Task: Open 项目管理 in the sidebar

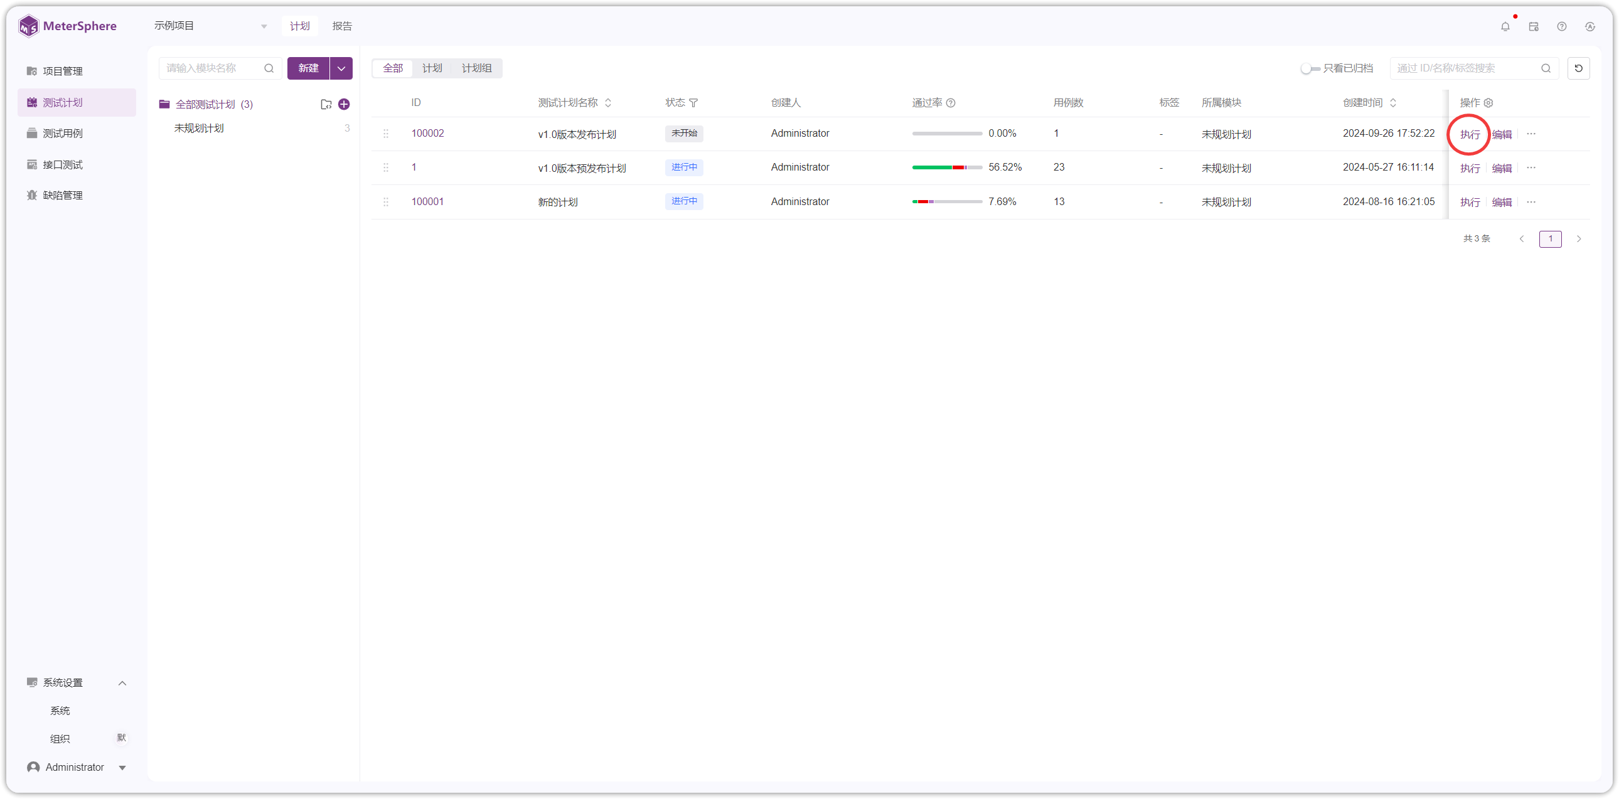Action: point(77,71)
